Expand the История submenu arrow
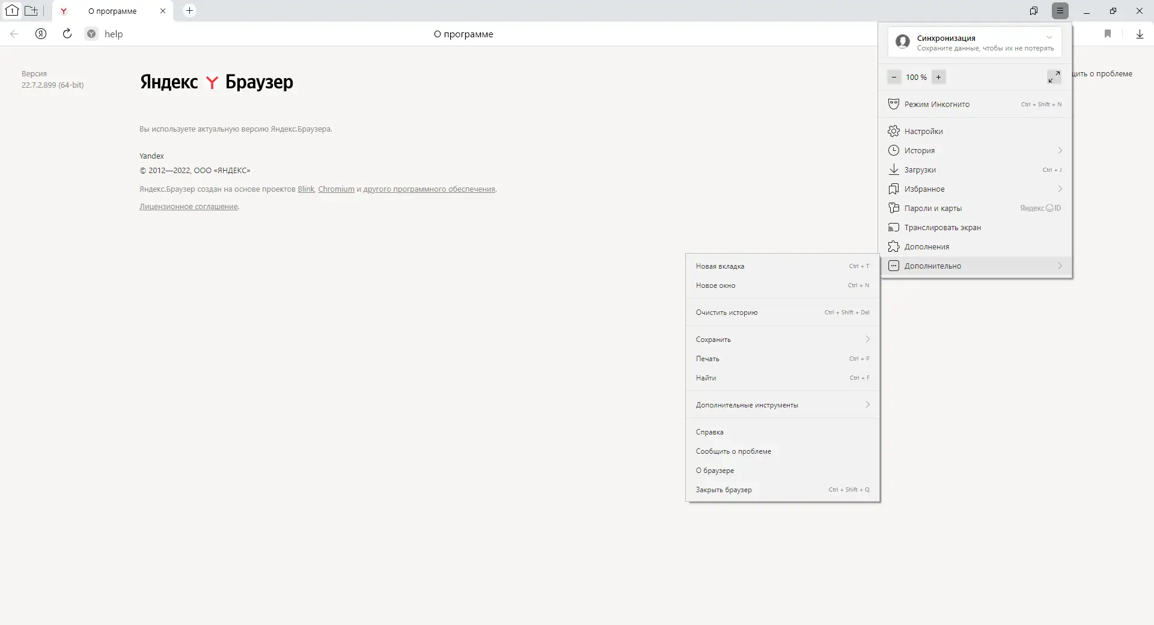The height and width of the screenshot is (625, 1154). [x=1060, y=150]
